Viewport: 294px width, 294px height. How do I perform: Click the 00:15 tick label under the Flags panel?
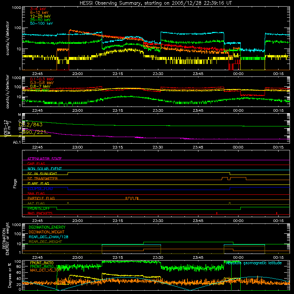(278, 221)
